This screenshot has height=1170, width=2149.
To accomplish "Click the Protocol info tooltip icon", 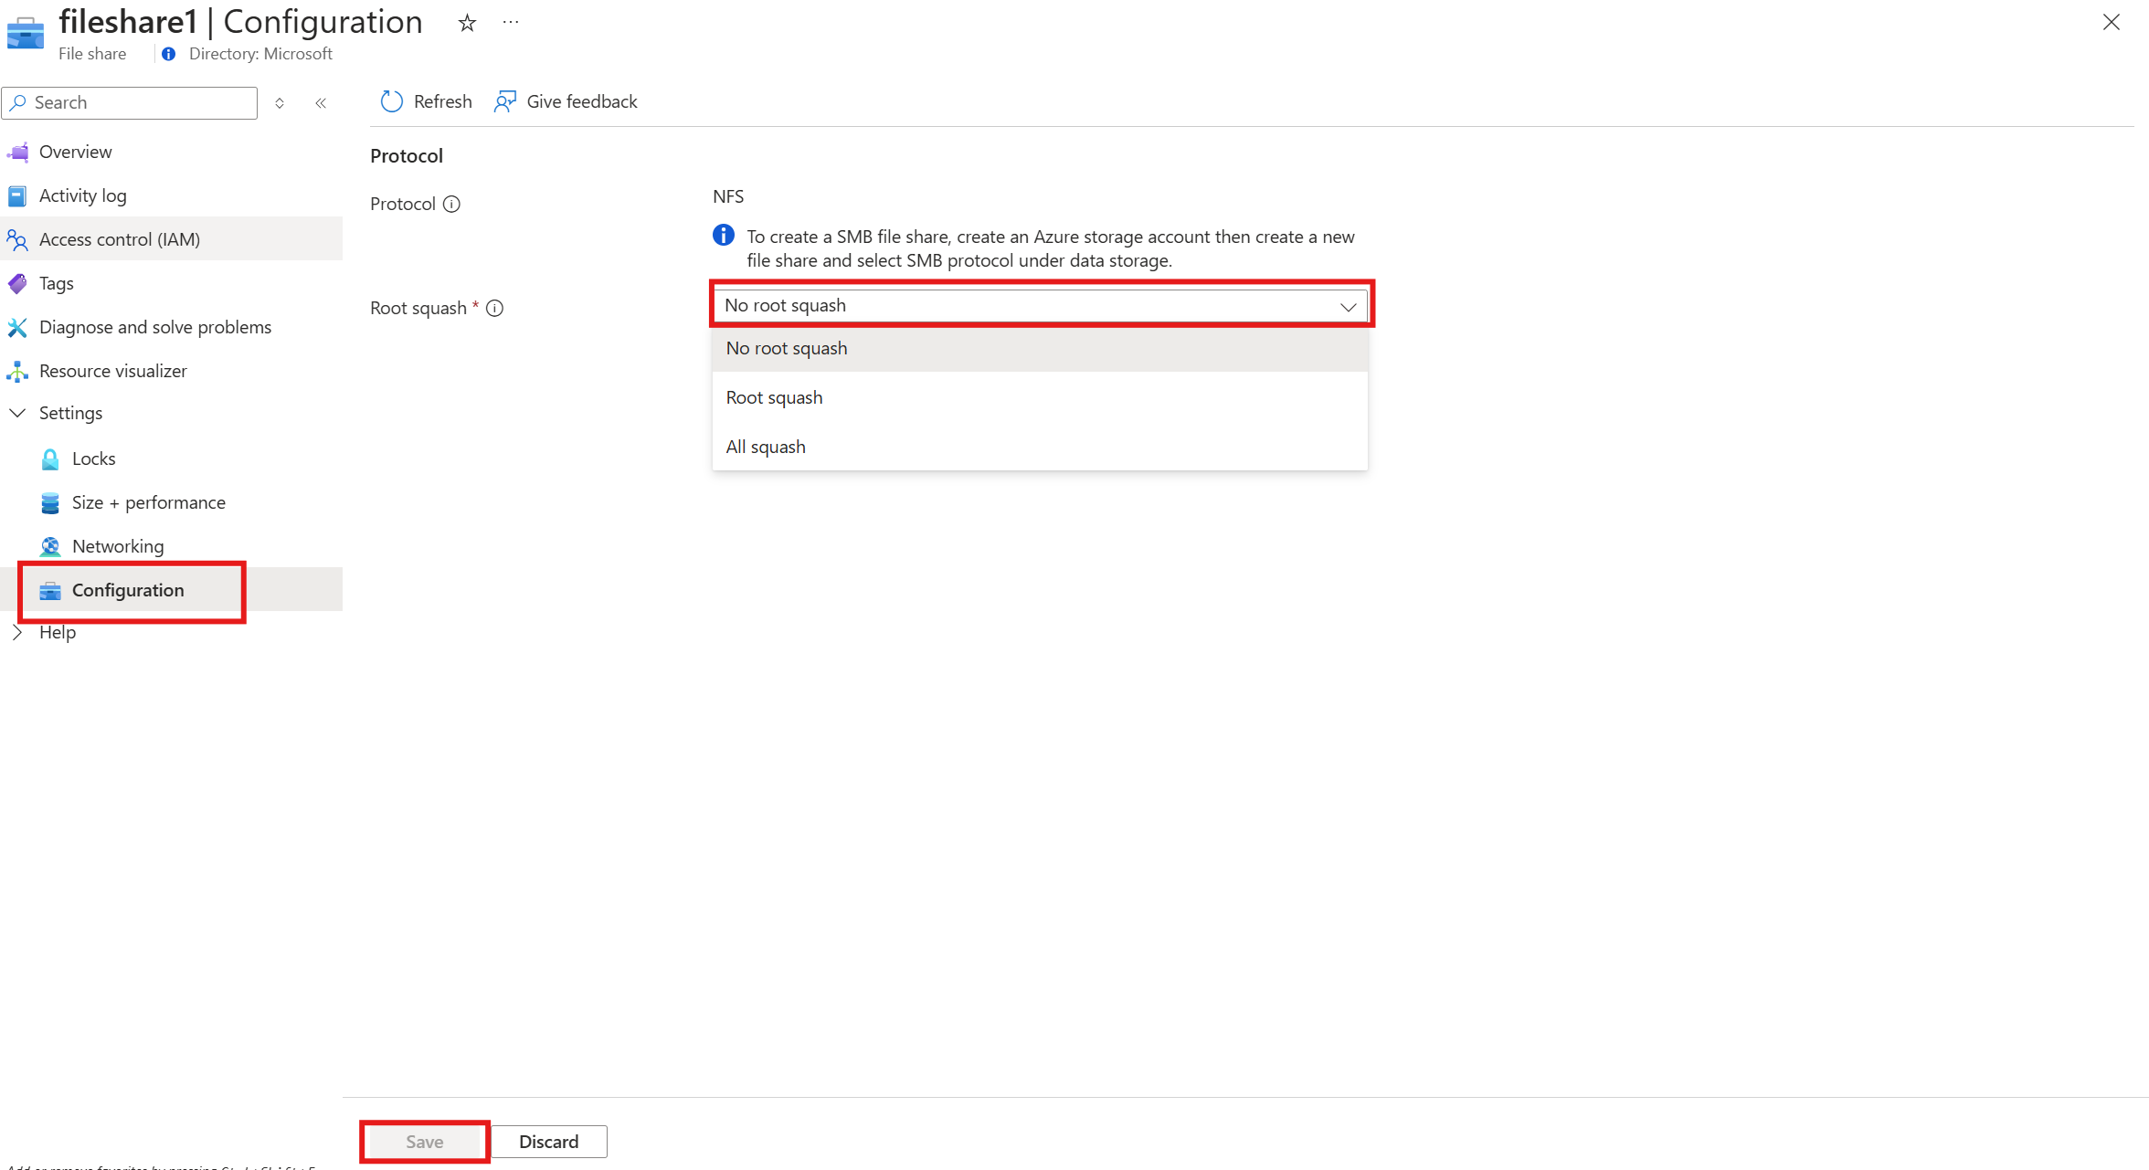I will 452,204.
